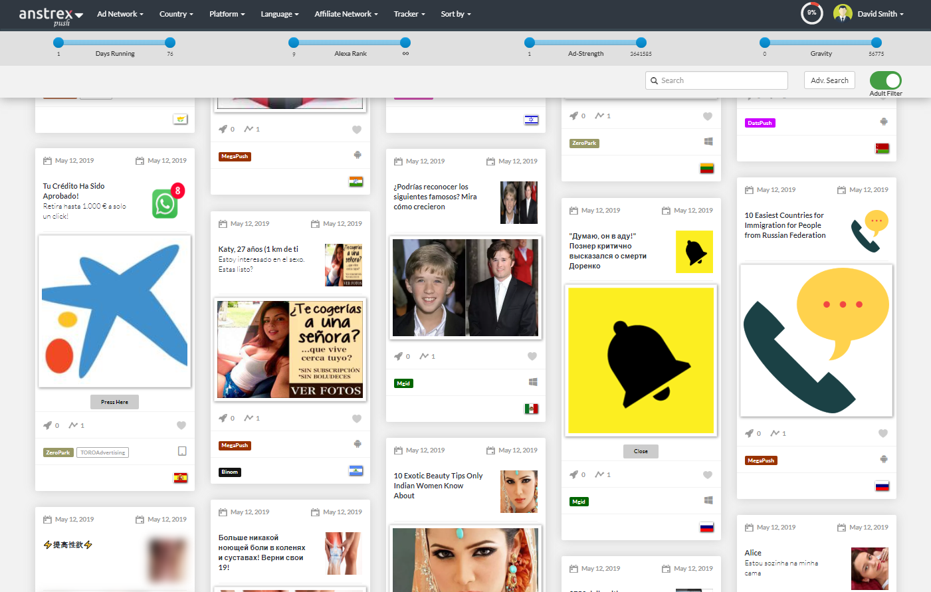
Task: Click the Belarus flag icon
Action: tap(882, 148)
